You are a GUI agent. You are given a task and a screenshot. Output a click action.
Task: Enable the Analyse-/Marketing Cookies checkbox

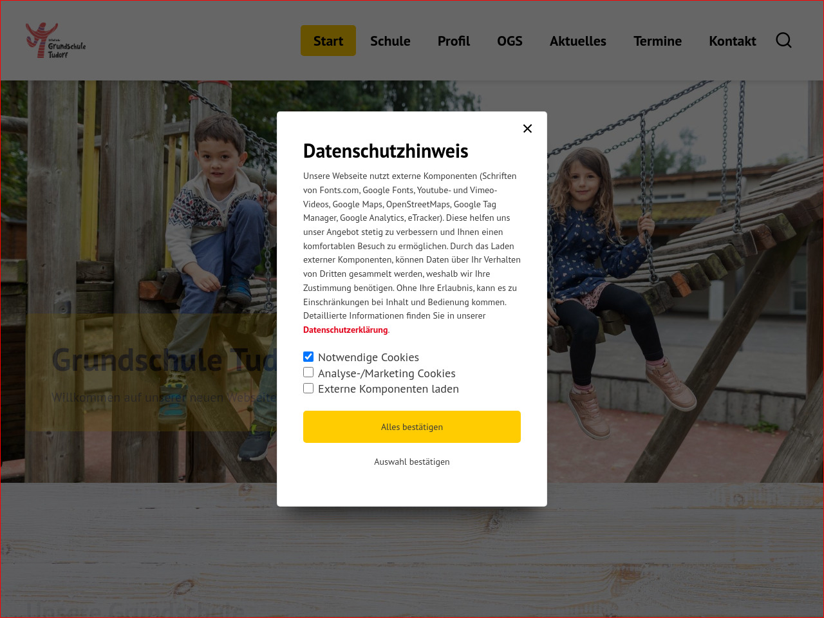point(308,373)
